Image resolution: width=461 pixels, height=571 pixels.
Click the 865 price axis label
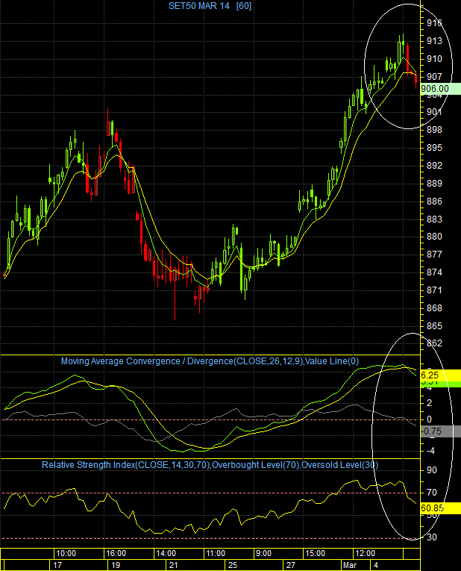tap(434, 325)
